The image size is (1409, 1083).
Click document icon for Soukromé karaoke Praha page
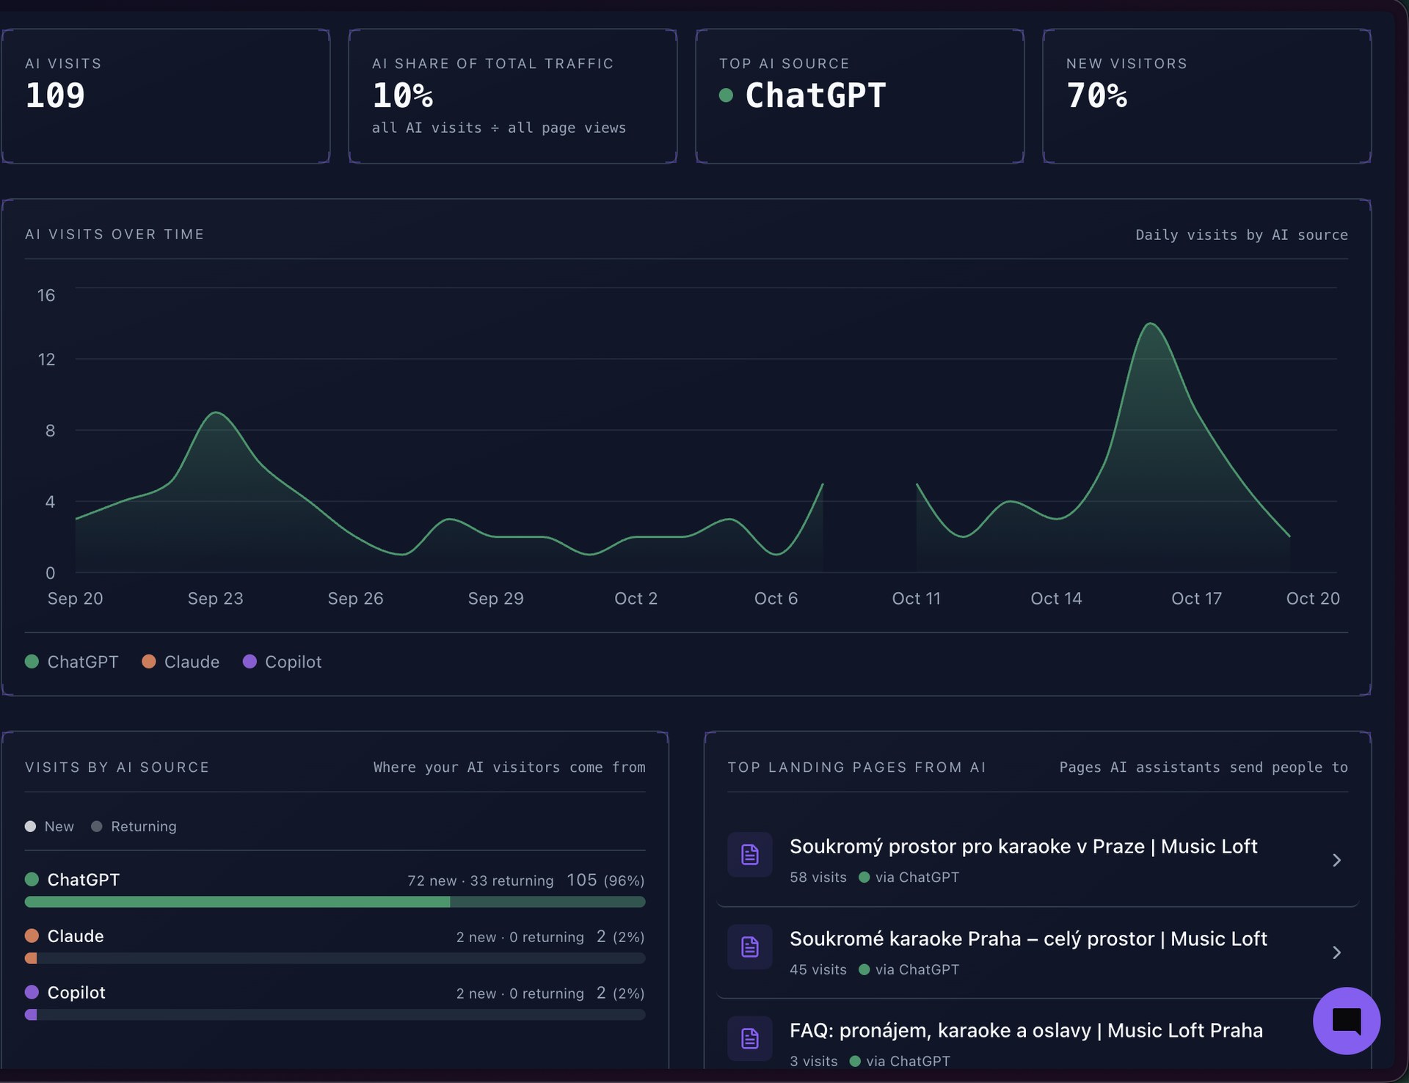coord(749,947)
